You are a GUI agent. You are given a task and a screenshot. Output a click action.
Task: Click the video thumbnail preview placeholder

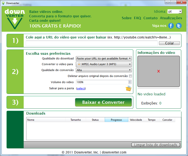pos(158,71)
